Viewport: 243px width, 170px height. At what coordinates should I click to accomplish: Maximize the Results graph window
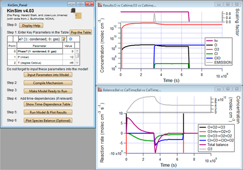tap(228, 4)
